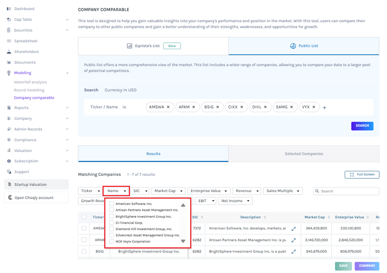Click the Dashboard icon in sidebar
The width and height of the screenshot is (387, 273).
pos(9,9)
